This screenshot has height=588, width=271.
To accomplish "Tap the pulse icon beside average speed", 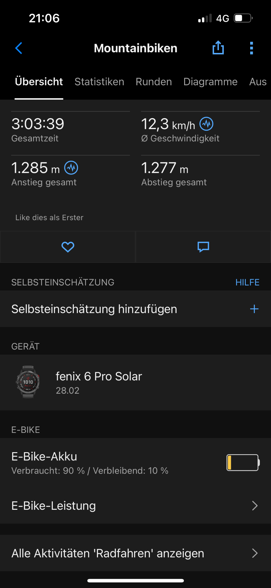I will [206, 124].
